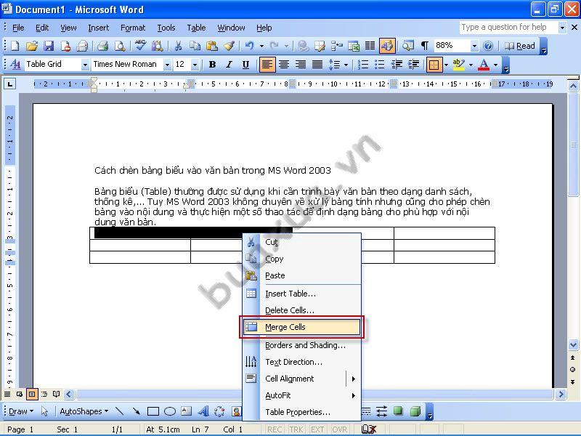Insert WordArt from the Drawing toolbar
Image resolution: width=581 pixels, height=436 pixels.
coord(203,411)
